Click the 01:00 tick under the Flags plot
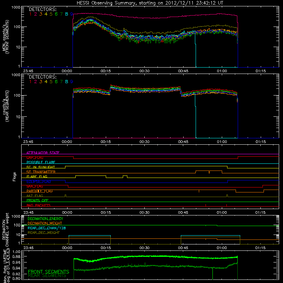 click(x=222, y=213)
